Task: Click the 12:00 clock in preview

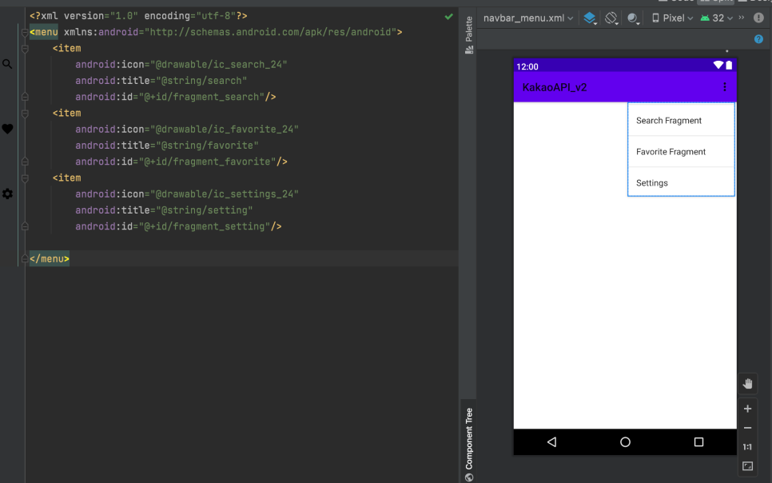Action: (527, 66)
